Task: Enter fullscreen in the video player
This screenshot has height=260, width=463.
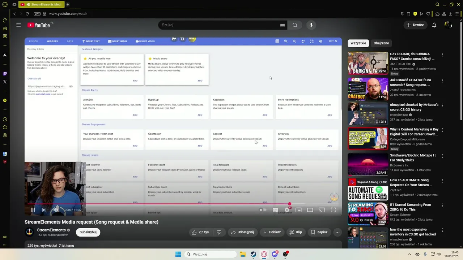Action: click(333, 210)
